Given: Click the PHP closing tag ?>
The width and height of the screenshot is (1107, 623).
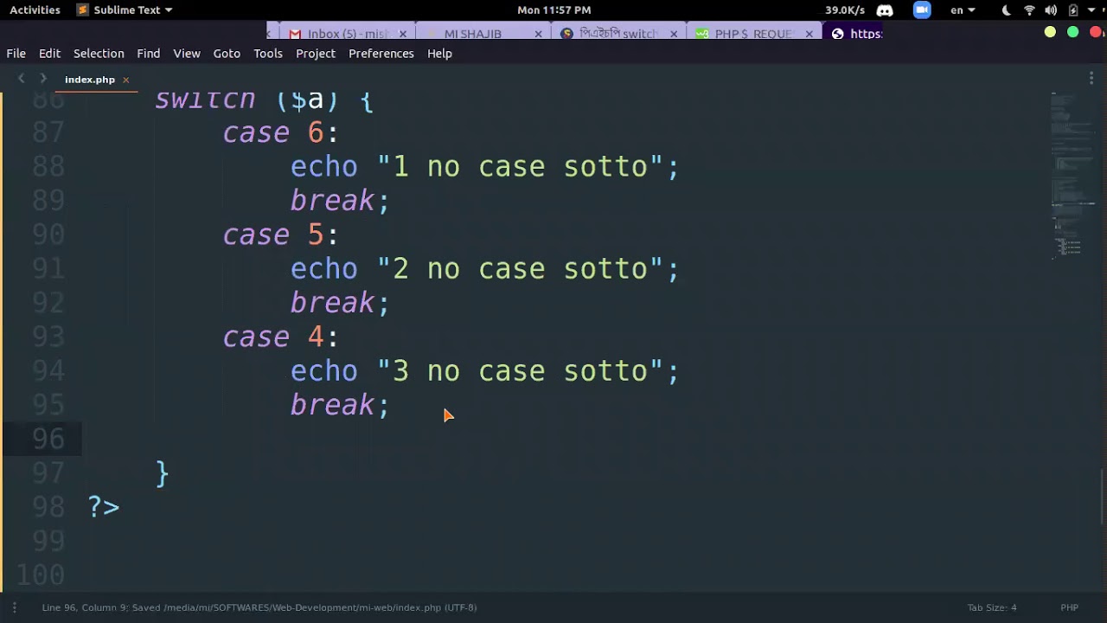Looking at the screenshot, I should click(x=104, y=507).
